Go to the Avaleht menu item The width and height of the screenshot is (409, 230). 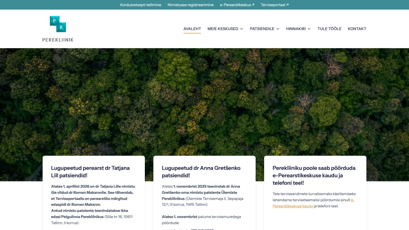click(192, 29)
